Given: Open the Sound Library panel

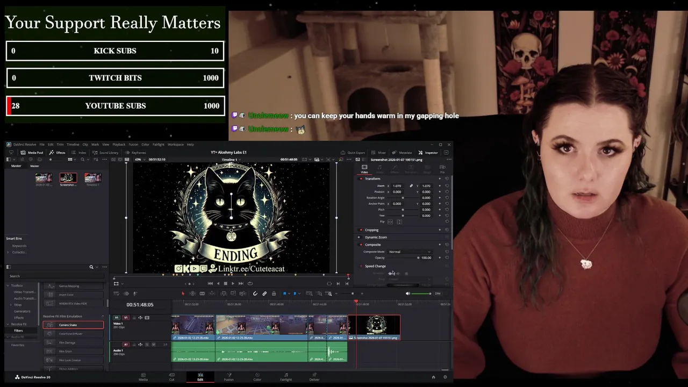Looking at the screenshot, I should 105,153.
